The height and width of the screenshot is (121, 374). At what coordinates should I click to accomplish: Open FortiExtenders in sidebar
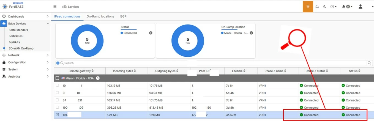point(18,30)
